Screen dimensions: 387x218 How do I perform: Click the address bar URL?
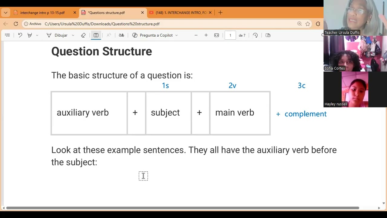click(102, 24)
